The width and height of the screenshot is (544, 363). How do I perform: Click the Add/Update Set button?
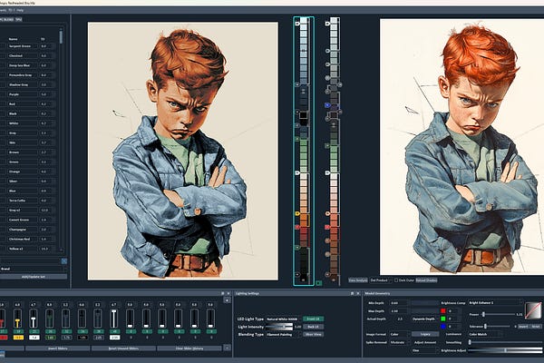32,277
